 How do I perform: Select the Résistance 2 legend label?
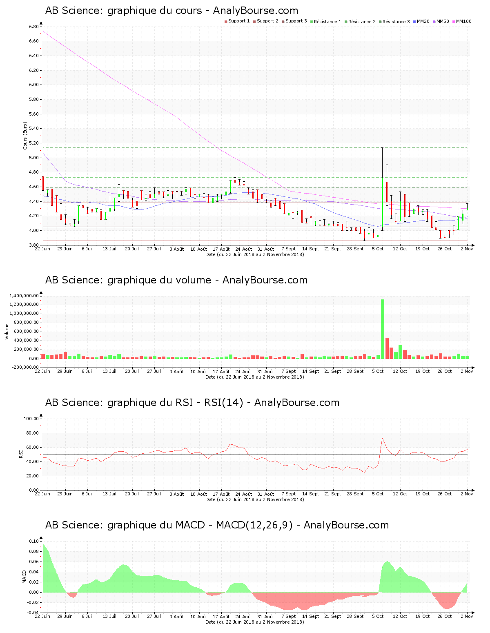click(362, 21)
